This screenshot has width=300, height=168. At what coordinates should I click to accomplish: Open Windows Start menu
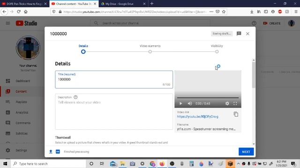point(5,164)
